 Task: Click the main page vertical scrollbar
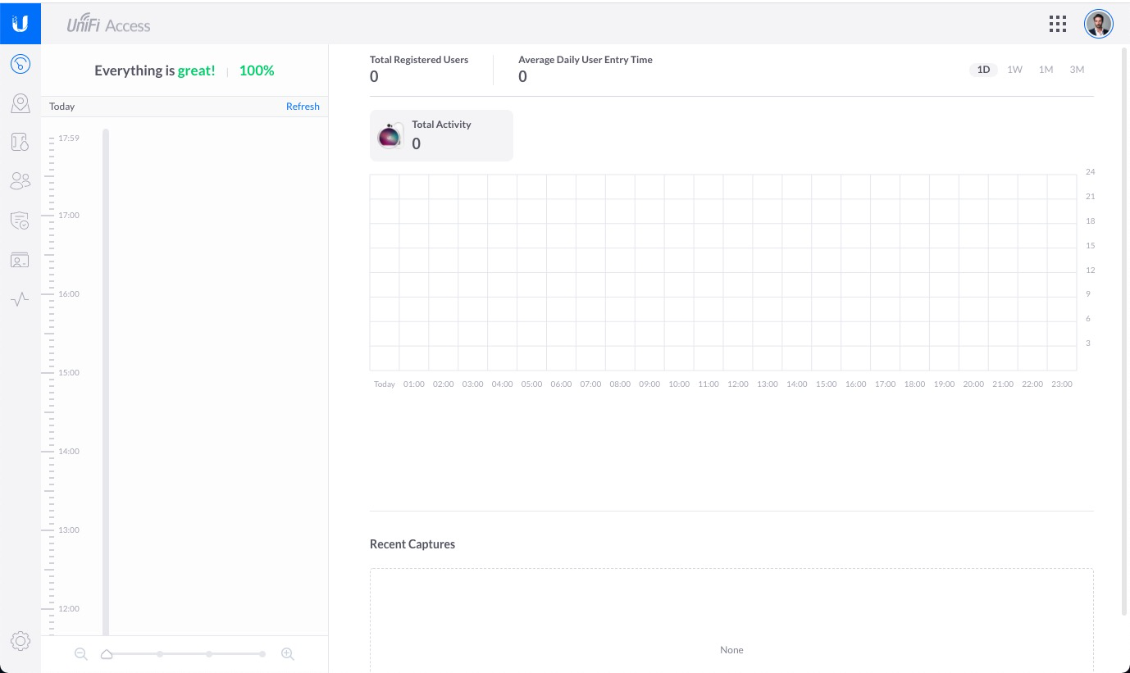[x=1125, y=331]
